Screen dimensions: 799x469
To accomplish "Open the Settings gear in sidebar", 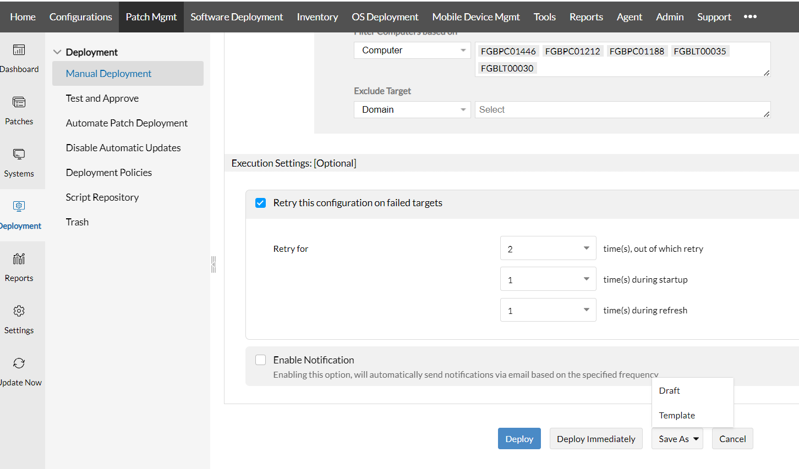I will coord(19,311).
